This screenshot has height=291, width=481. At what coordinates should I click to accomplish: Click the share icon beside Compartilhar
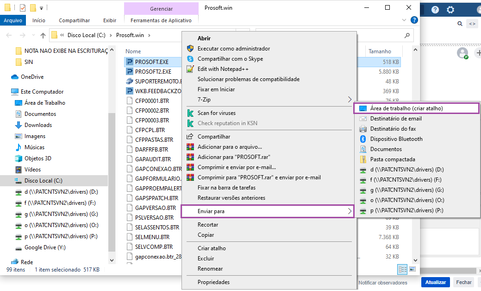pos(190,136)
